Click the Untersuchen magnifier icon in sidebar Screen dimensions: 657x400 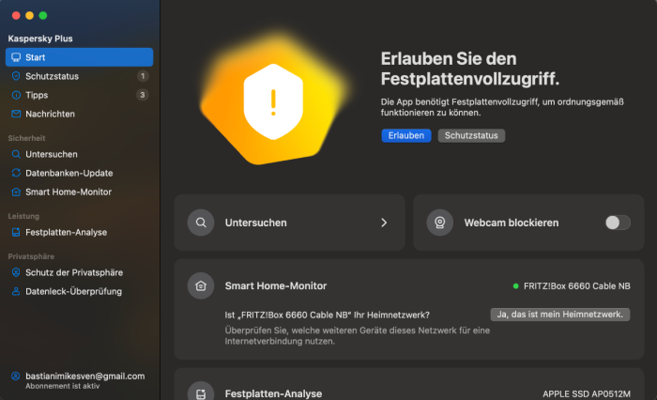[x=16, y=154]
